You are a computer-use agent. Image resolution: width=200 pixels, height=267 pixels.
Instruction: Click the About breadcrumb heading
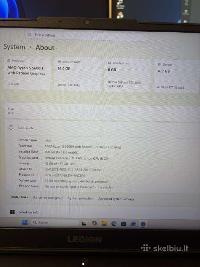click(x=45, y=47)
